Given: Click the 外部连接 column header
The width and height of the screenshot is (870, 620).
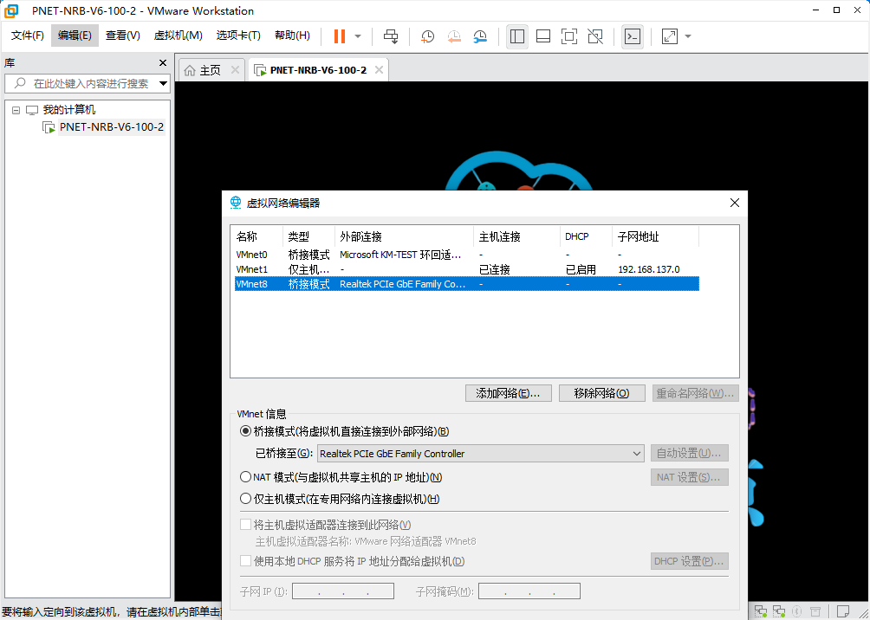Looking at the screenshot, I should coord(405,236).
